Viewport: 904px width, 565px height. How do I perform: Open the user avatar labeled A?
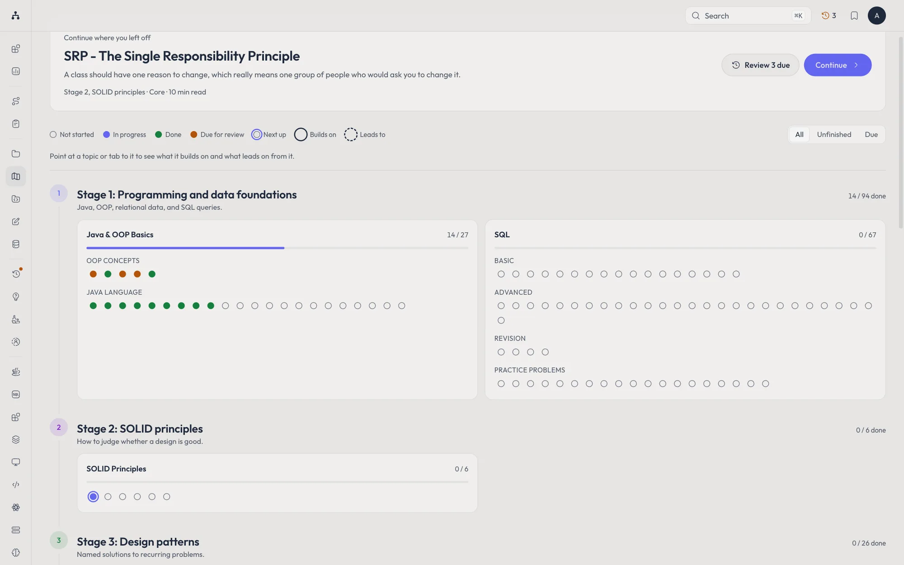[x=877, y=16]
